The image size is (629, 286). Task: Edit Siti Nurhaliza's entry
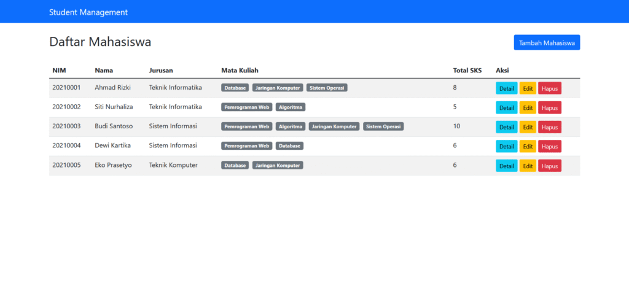pos(528,107)
